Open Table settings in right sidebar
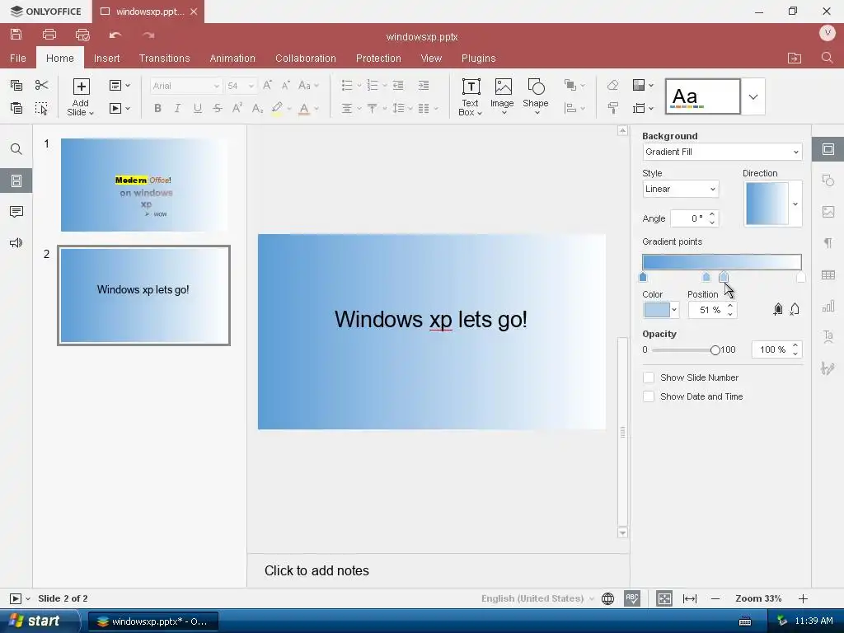This screenshot has width=844, height=633. 828,275
